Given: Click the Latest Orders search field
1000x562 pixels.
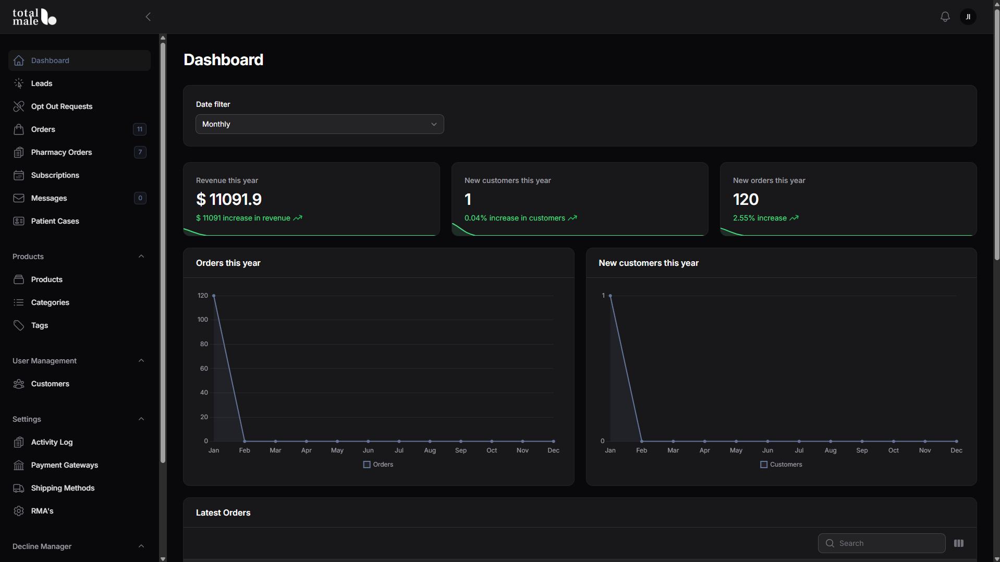Looking at the screenshot, I should [882, 543].
